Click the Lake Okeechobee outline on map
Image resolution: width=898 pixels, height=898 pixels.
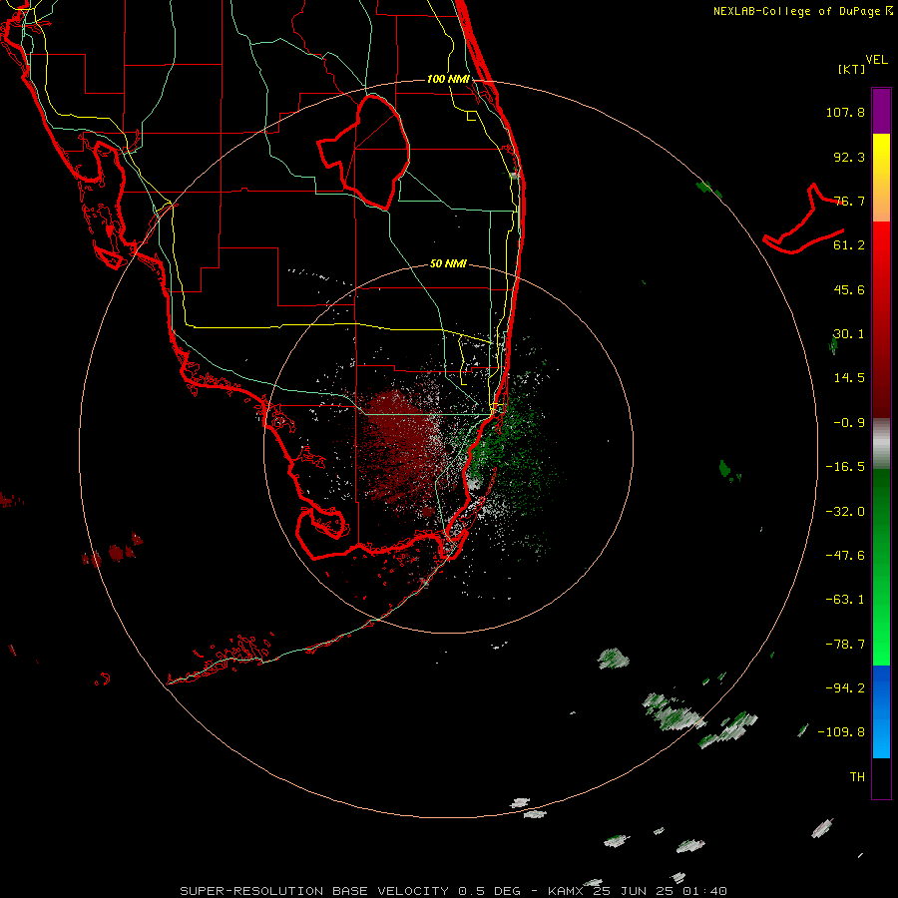pyautogui.click(x=363, y=152)
